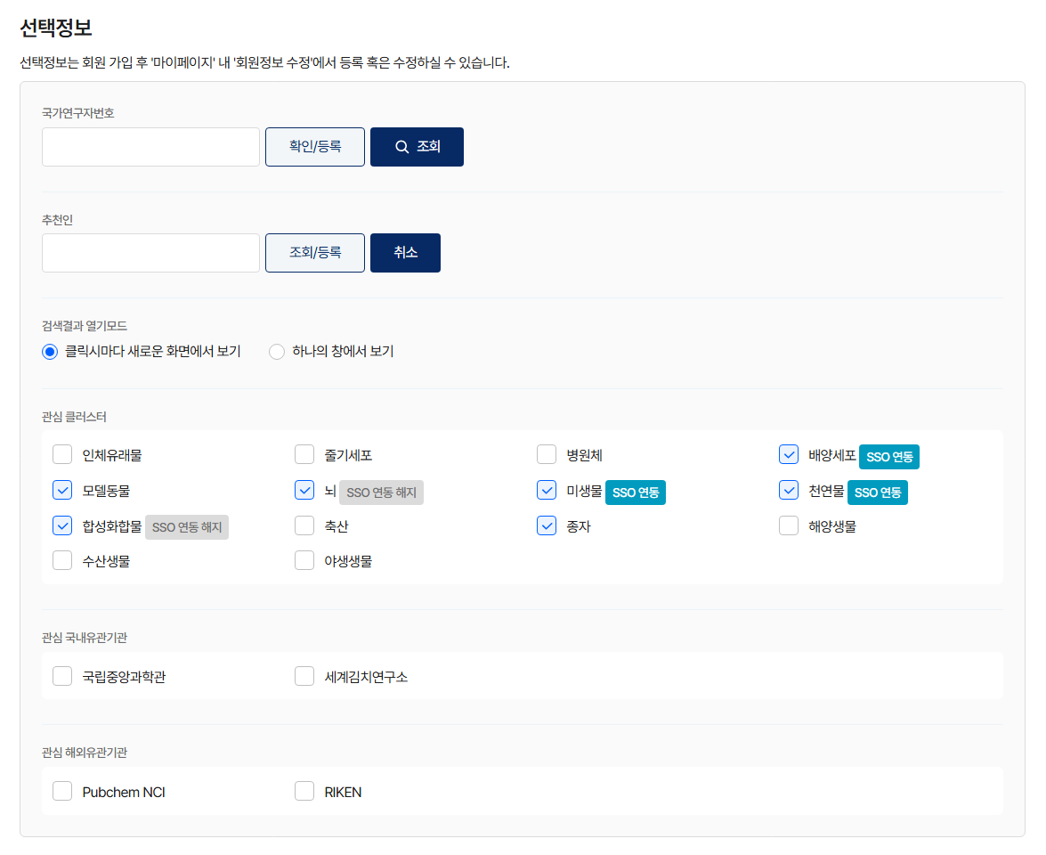
Task: Check the Pubchem NCI checkbox
Action: [x=62, y=791]
